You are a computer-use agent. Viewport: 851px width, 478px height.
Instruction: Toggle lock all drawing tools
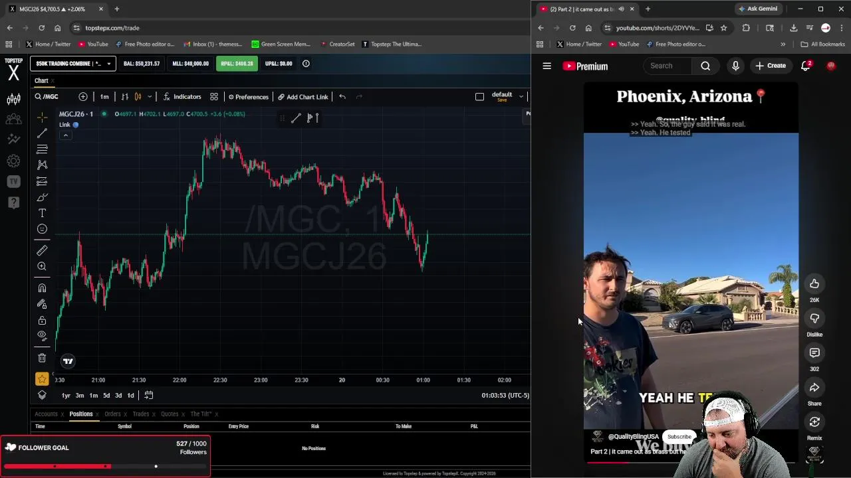pyautogui.click(x=42, y=320)
